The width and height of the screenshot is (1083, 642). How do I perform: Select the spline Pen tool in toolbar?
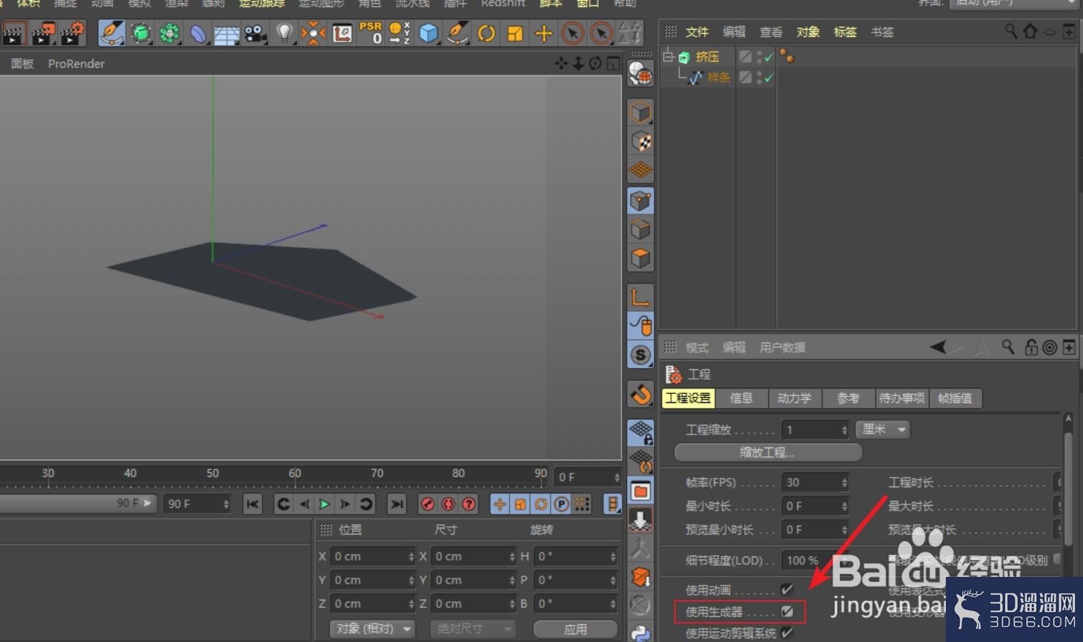[111, 33]
